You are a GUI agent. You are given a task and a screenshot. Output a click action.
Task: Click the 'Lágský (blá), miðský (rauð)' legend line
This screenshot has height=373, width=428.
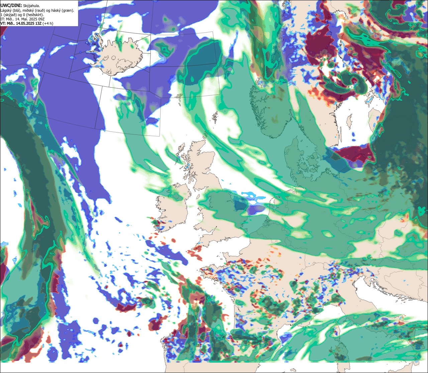click(37, 10)
